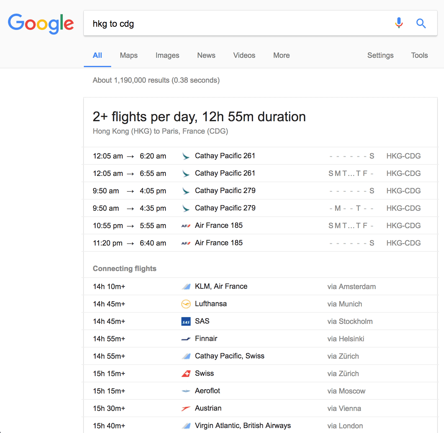Click Cathay Pacific logo in 4:35 pm row

(x=186, y=208)
